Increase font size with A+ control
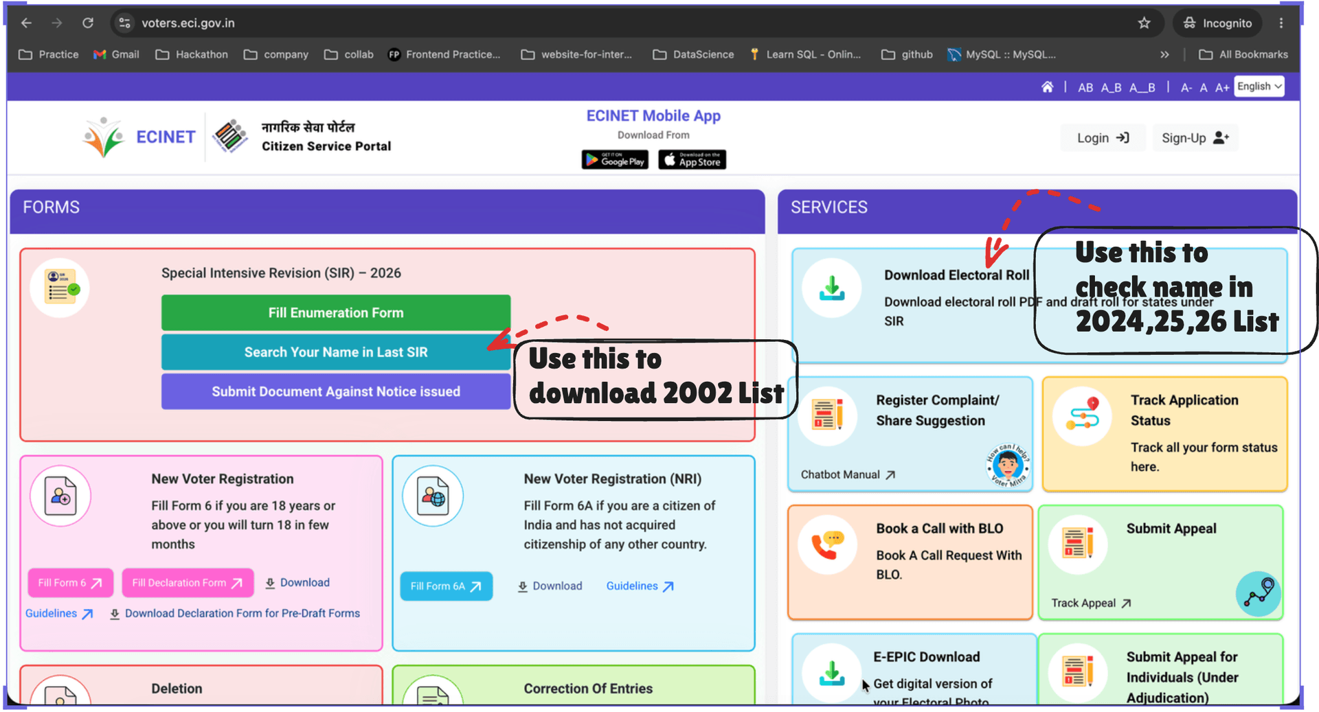Viewport: 1319px width, 712px height. (1221, 88)
